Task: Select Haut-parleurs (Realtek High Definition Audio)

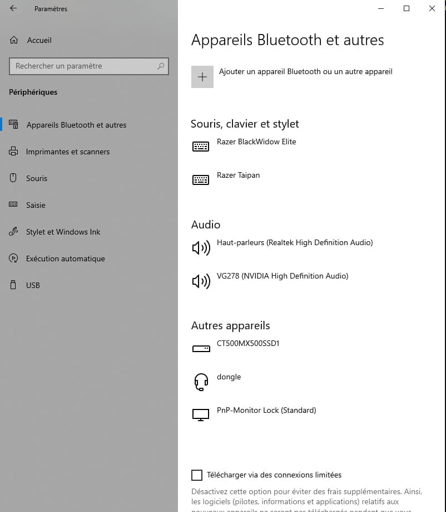Action: pos(295,242)
